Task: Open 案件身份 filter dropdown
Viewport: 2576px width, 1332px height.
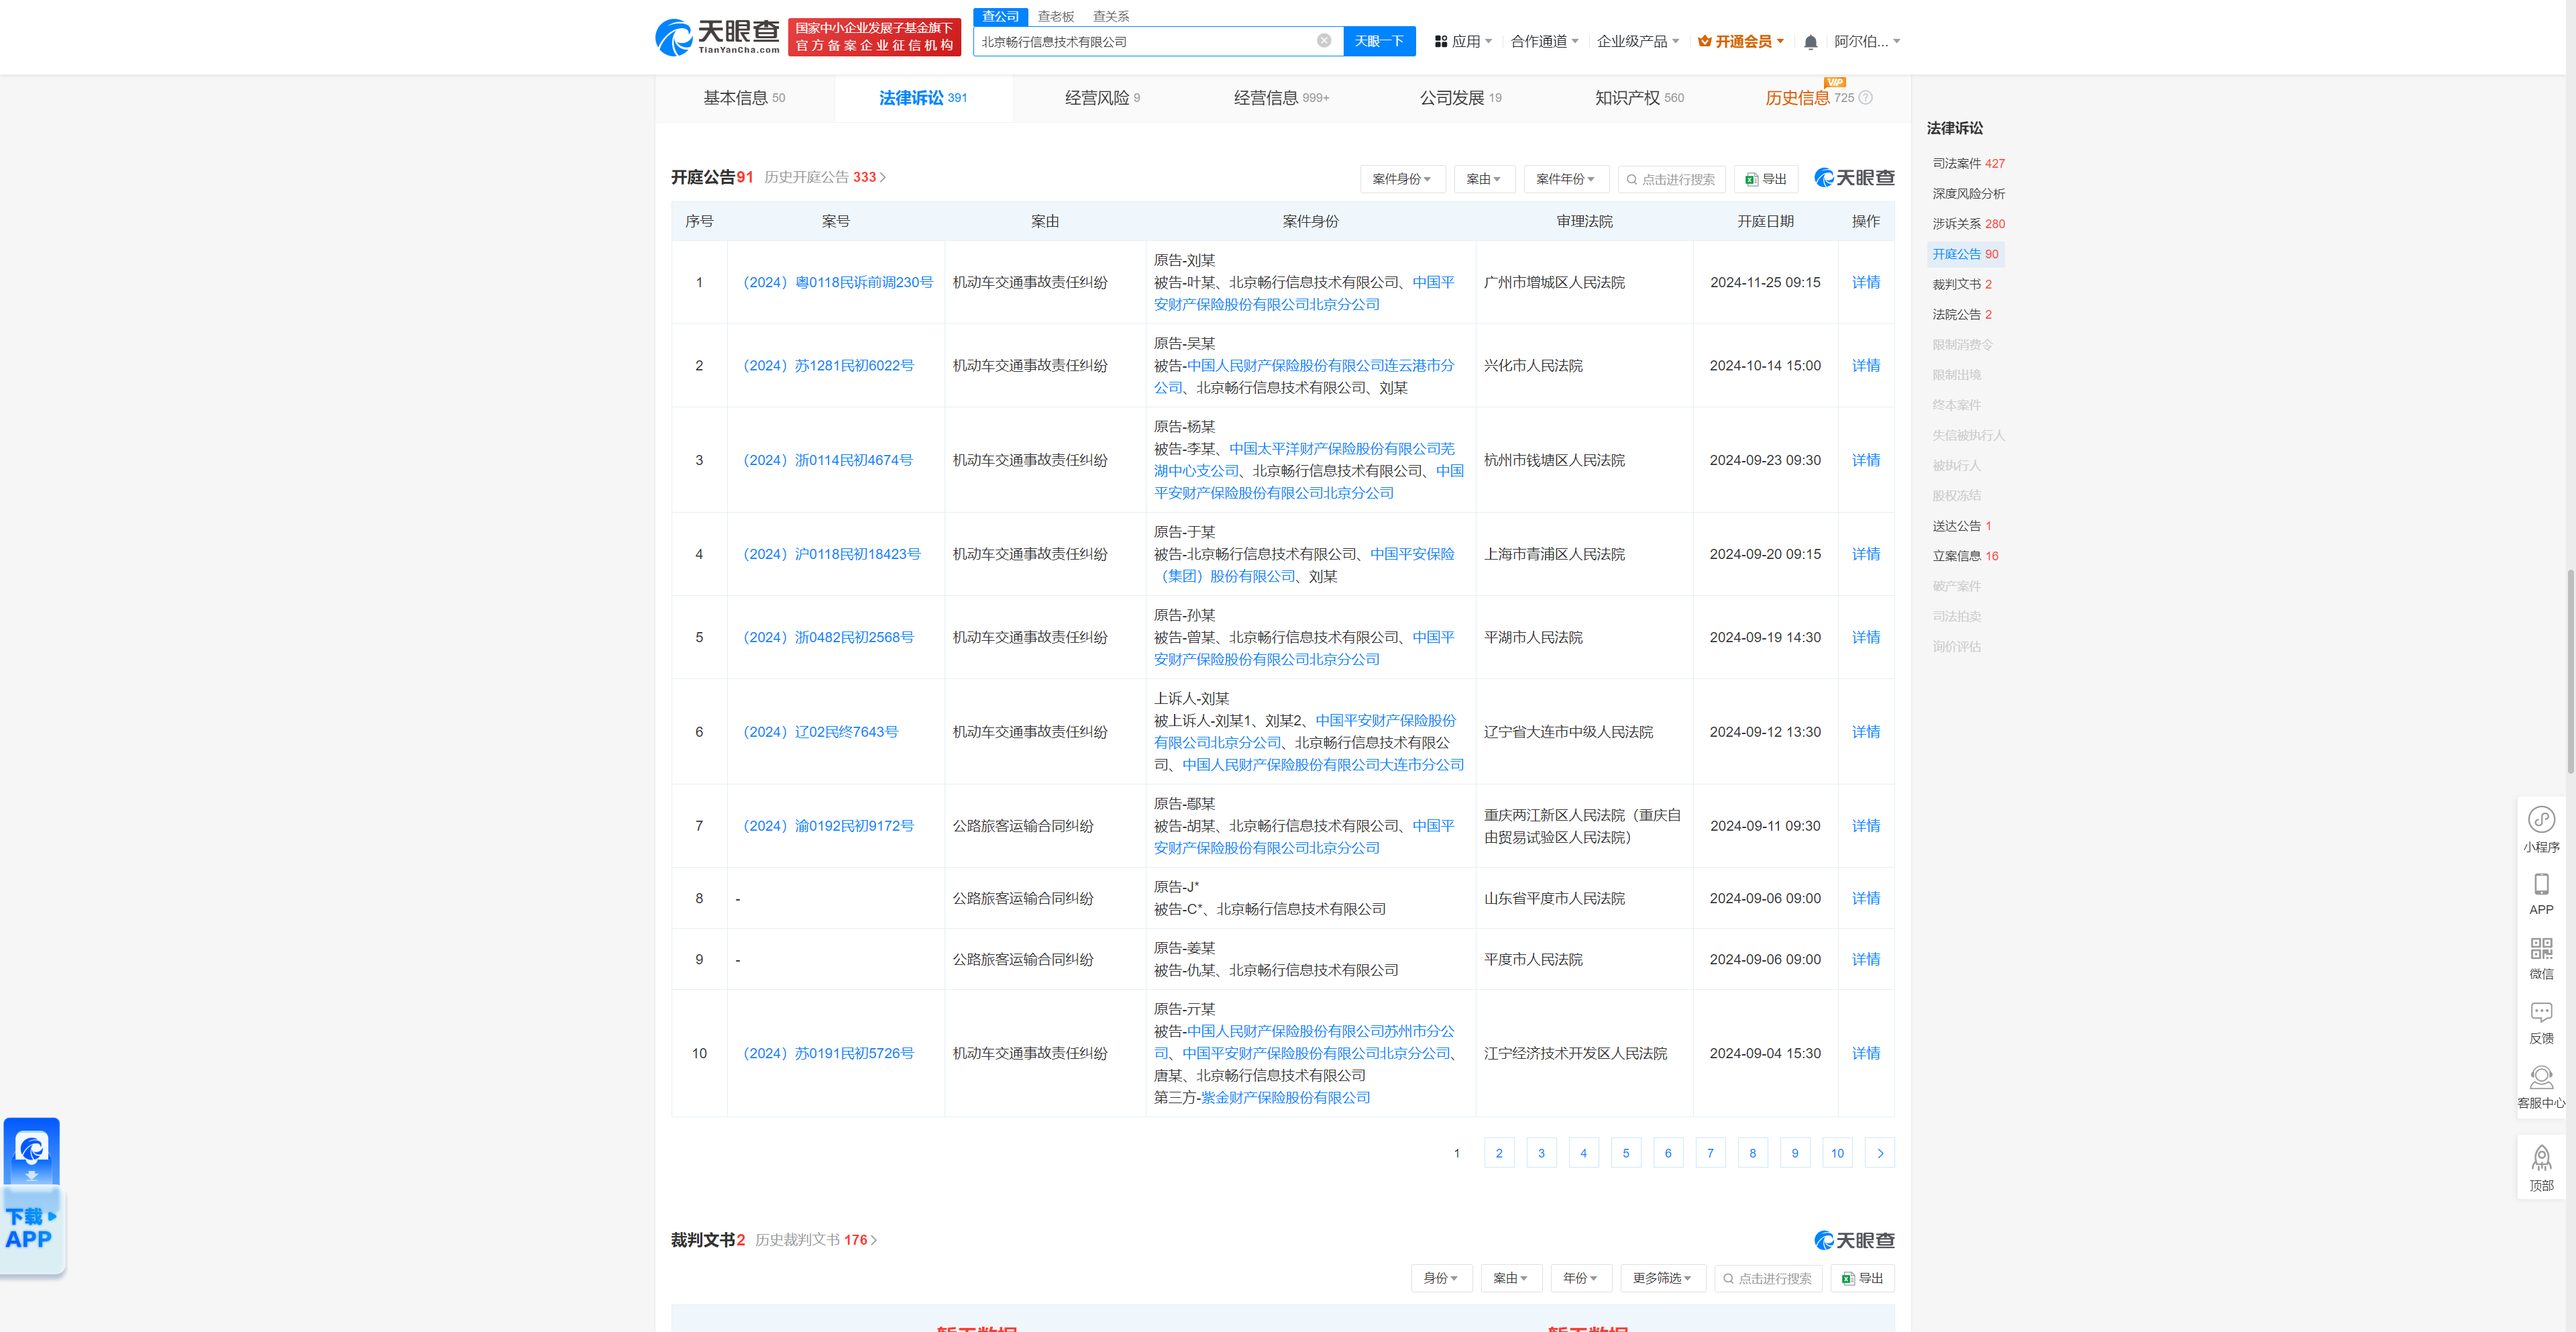Action: pos(1401,179)
